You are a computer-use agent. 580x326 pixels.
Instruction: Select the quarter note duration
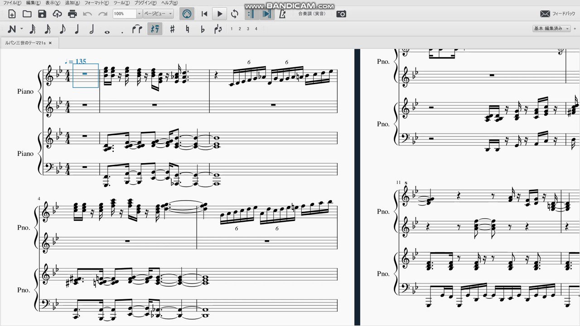pyautogui.click(x=77, y=29)
